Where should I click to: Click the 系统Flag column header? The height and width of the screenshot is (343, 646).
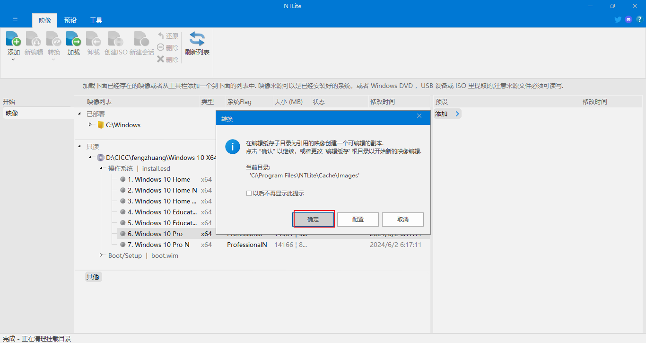249,102
